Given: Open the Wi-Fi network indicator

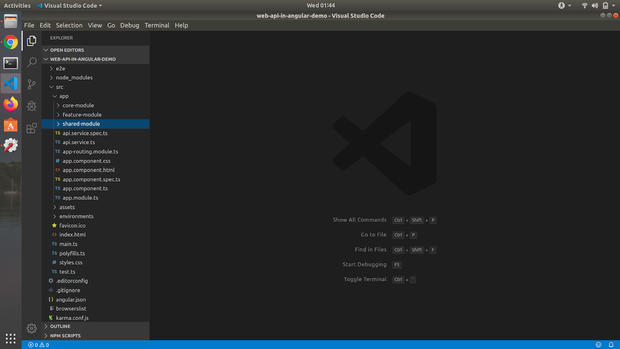Looking at the screenshot, I should 584,5.
